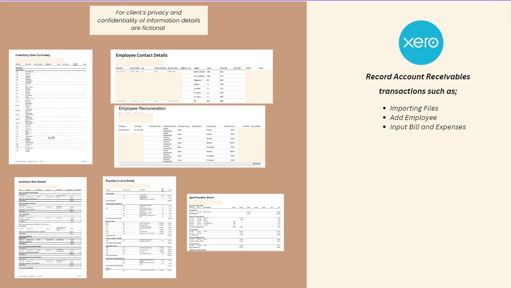Viewport: 511px width, 288px height.
Task: Click the 'Inventory Item Details' title text
Action: 32,182
